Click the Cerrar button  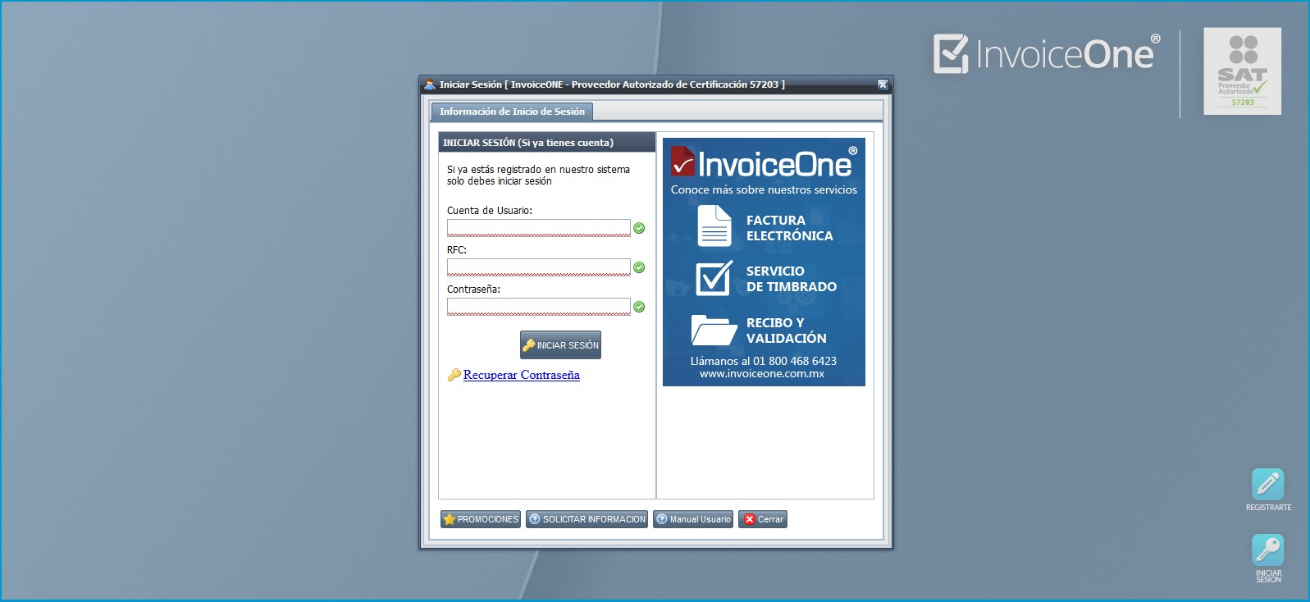pyautogui.click(x=763, y=519)
